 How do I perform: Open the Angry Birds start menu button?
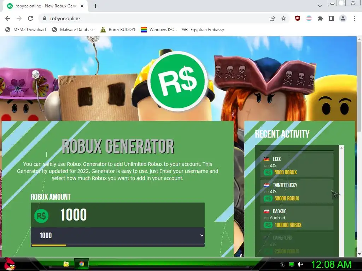click(x=10, y=264)
